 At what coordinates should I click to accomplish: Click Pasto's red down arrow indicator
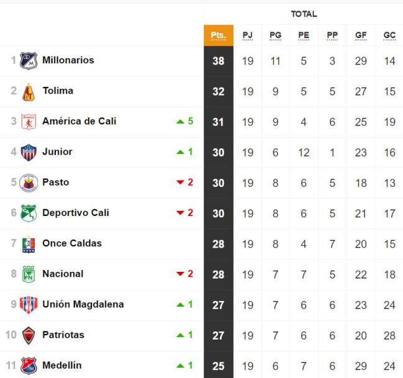[181, 182]
